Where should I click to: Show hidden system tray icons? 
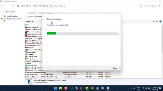coord(131,88)
